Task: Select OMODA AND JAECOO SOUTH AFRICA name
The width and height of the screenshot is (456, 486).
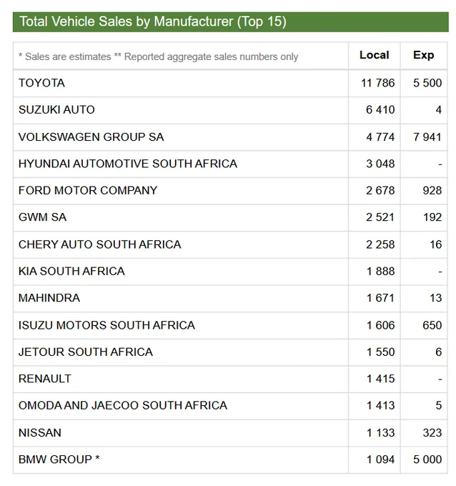Action: [x=123, y=405]
